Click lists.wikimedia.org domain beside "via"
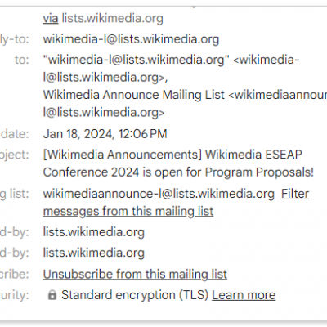 [113, 18]
